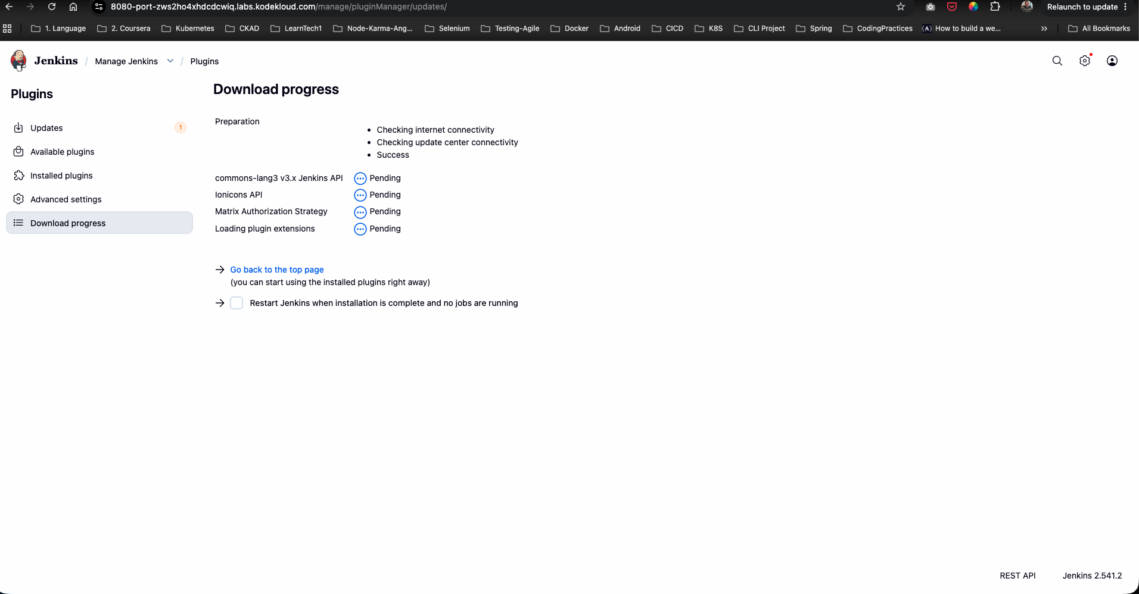This screenshot has height=594, width=1139.
Task: Open the All Bookmarks folder
Action: point(1099,29)
